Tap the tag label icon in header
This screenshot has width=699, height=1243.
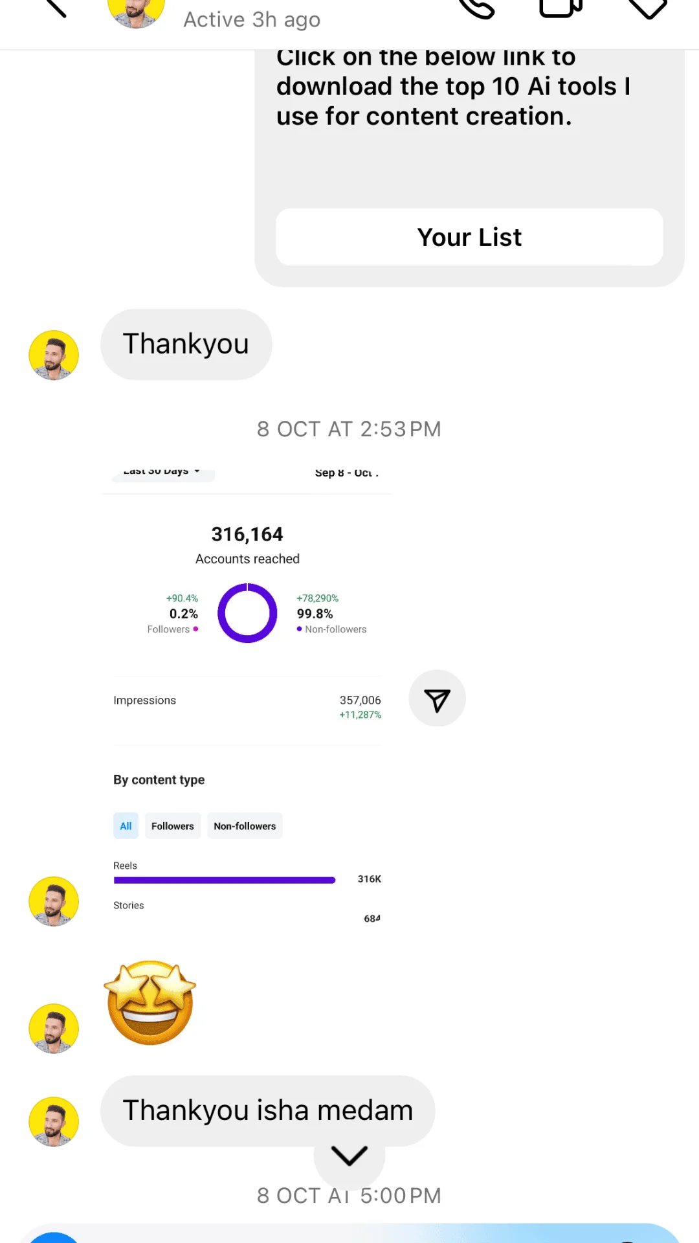(647, 8)
